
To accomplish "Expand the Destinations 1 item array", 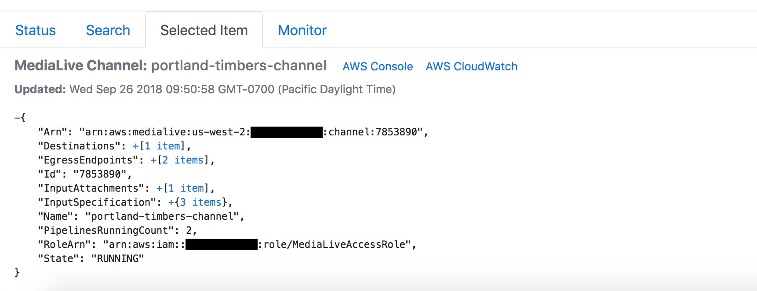I will 135,146.
